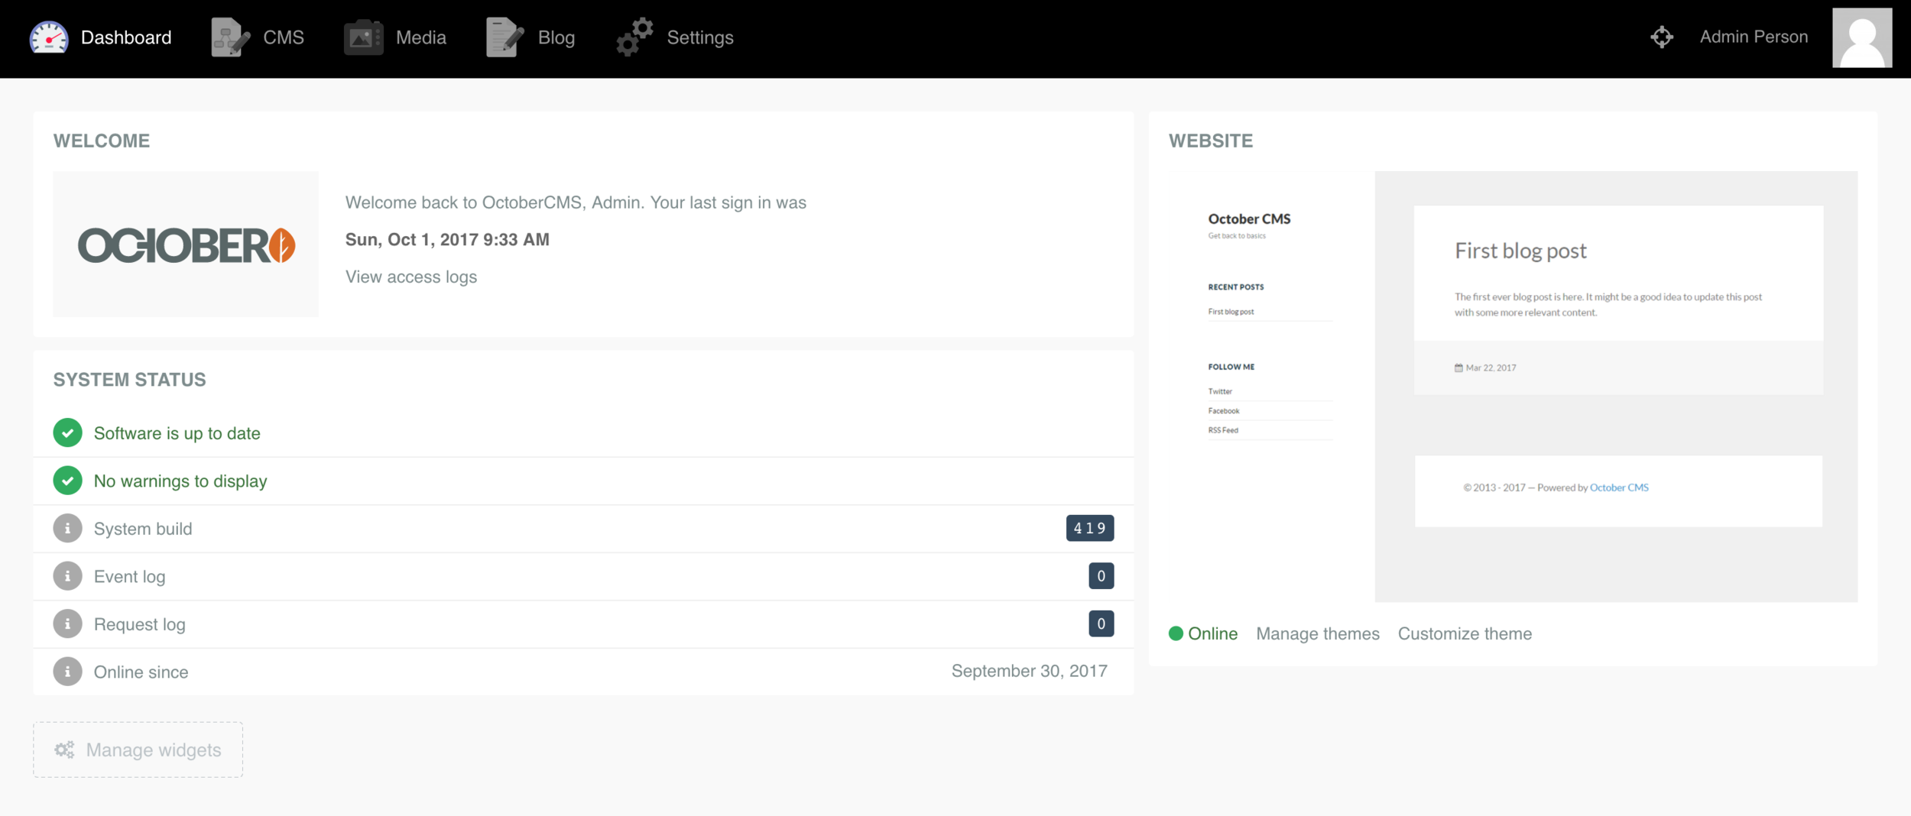
Task: Click the Online status text
Action: (1212, 633)
